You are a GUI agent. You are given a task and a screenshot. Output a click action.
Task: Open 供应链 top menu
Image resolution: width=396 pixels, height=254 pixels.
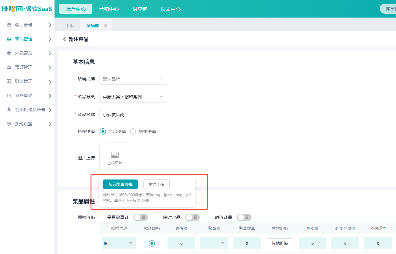click(140, 9)
